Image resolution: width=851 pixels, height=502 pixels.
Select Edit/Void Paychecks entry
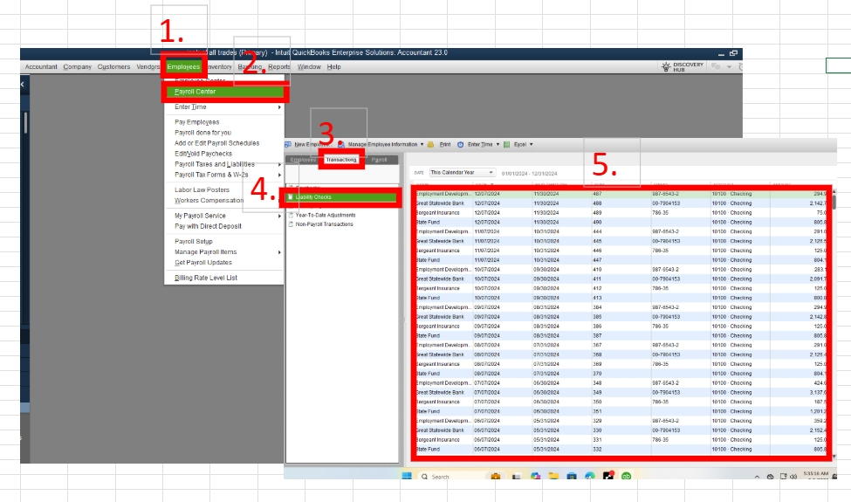pos(203,154)
